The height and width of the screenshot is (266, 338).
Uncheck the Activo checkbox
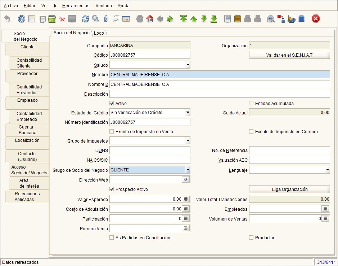coord(112,103)
